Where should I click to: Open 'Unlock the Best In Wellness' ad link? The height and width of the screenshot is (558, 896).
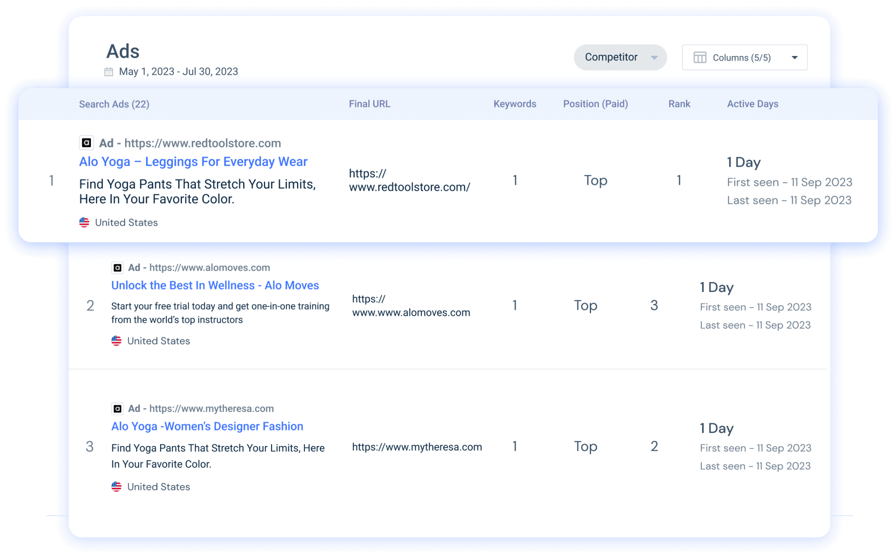click(x=215, y=285)
